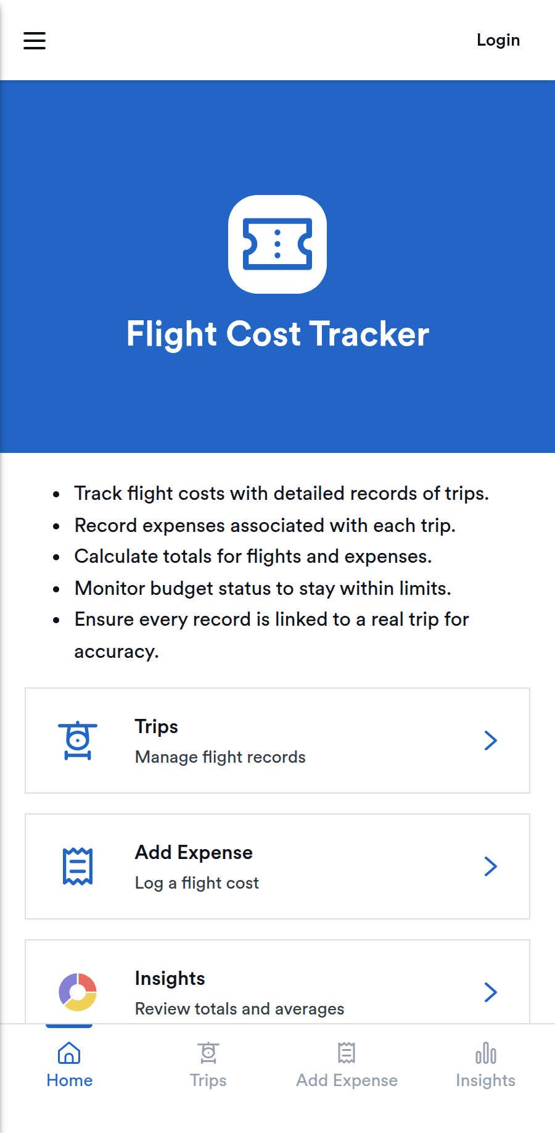Screen dimensions: 555x1133
Task: Expand the Trips card chevron arrow
Action: tap(491, 741)
